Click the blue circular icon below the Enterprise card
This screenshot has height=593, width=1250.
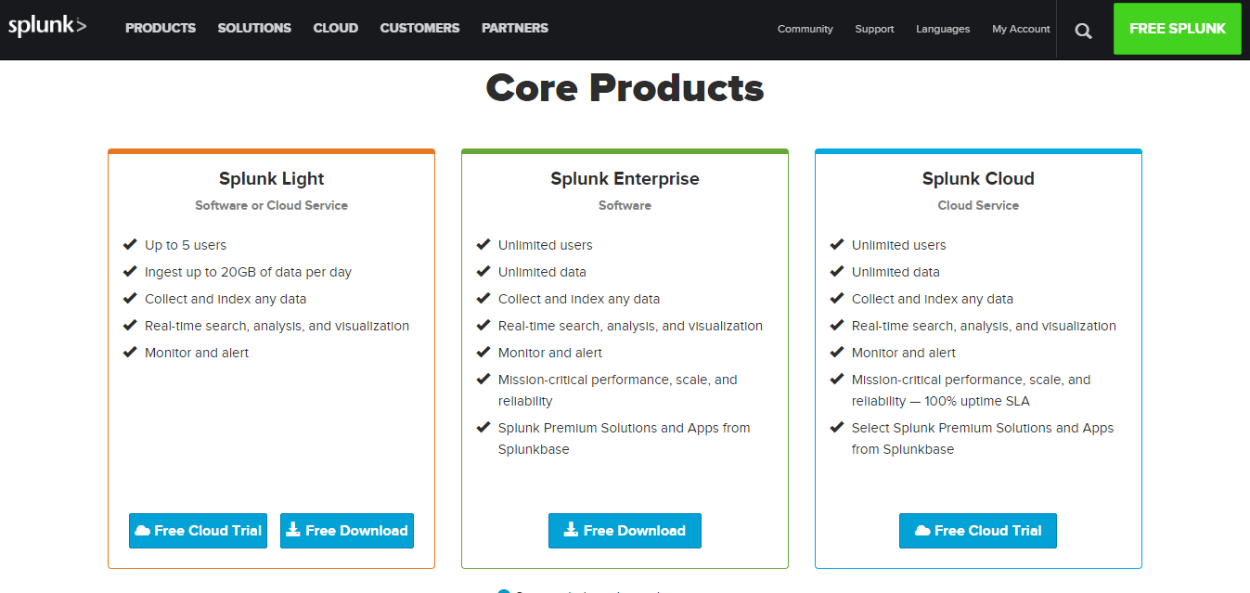coord(503,590)
